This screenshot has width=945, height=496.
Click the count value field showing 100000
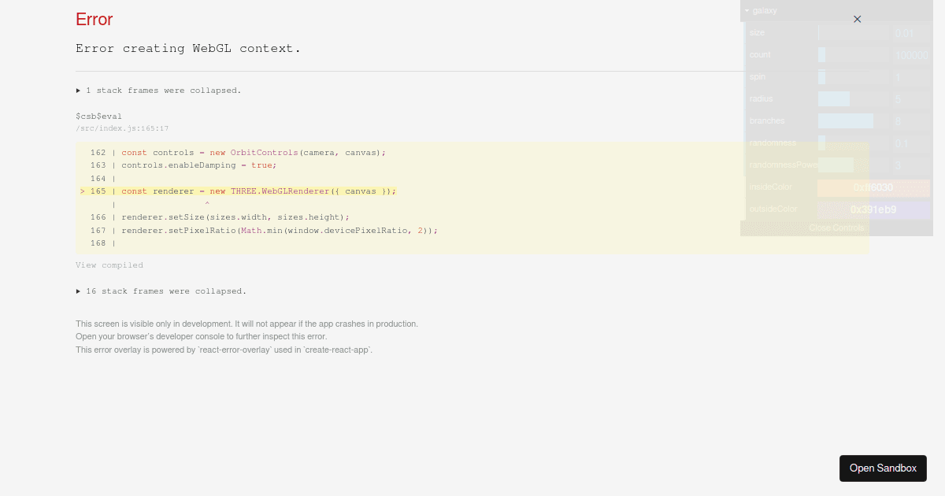point(910,54)
